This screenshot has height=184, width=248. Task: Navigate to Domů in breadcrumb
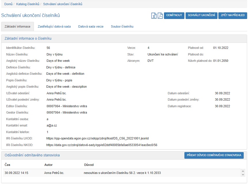click(8, 4)
